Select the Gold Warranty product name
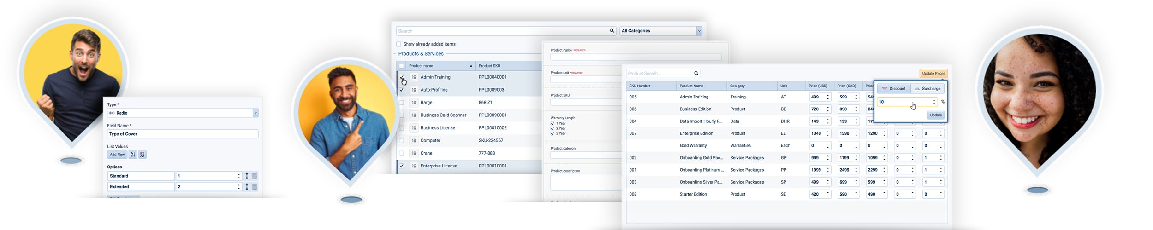Viewport: 1153px width, 230px height. 693,145
